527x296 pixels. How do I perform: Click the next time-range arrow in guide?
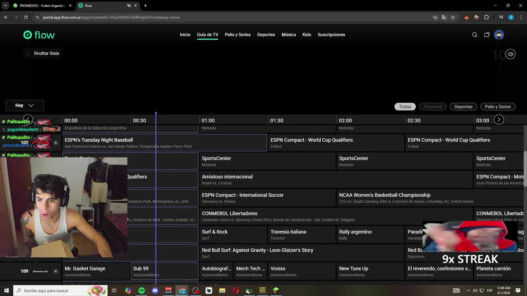coord(499,120)
